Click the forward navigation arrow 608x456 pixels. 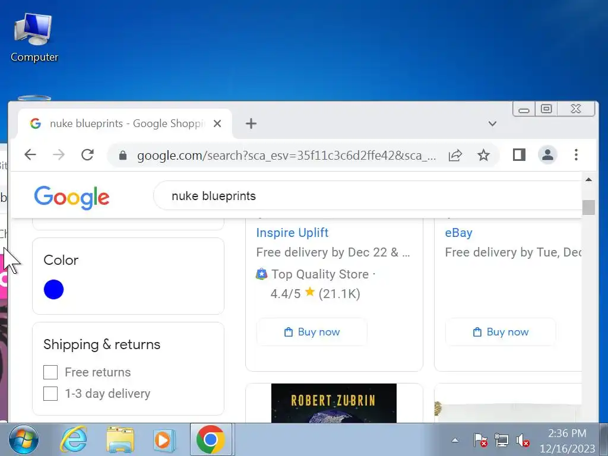(x=59, y=155)
